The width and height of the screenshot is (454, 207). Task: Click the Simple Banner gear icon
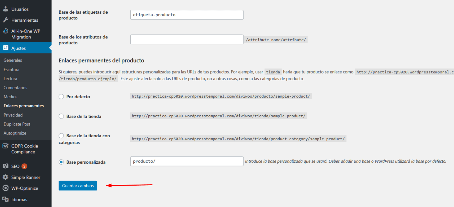(x=5, y=177)
